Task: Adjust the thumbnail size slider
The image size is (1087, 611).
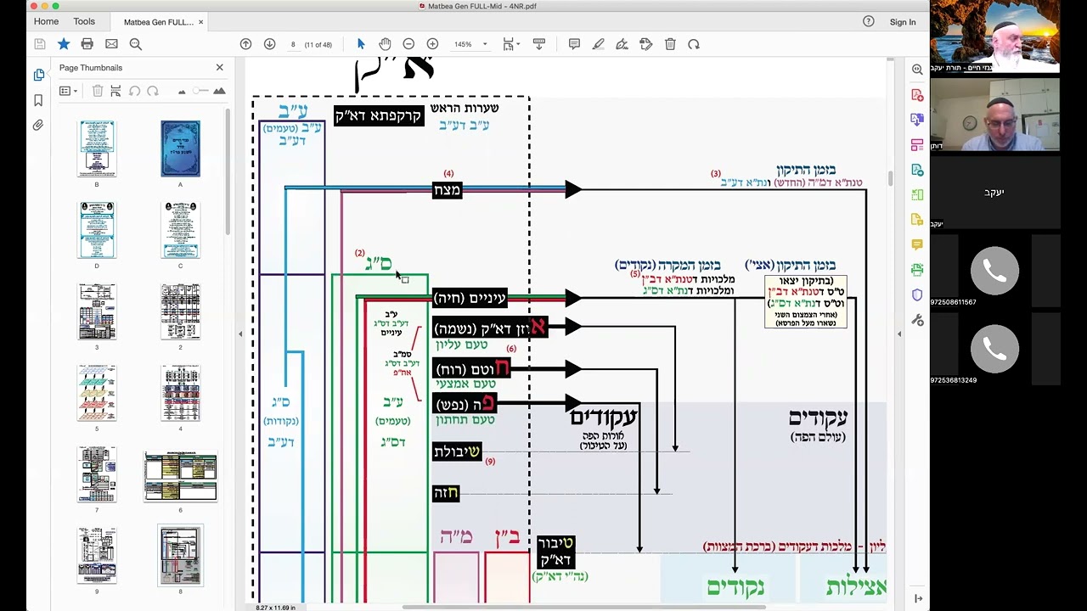Action: (200, 91)
